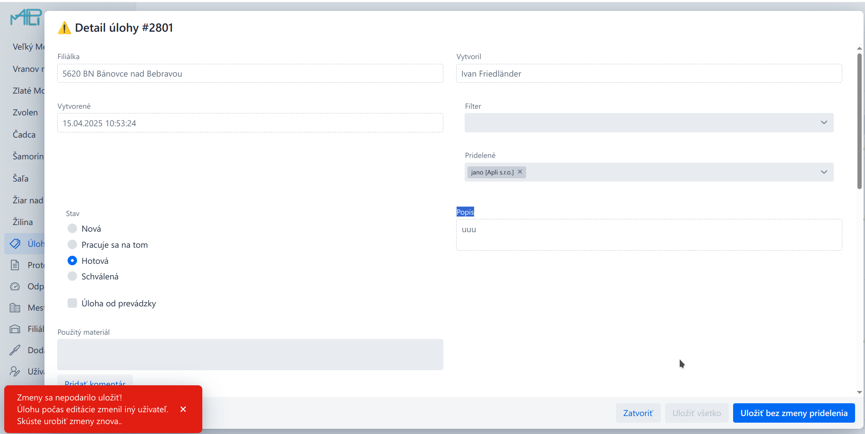Click the Zatvoriť button
865x434 pixels.
coord(638,413)
